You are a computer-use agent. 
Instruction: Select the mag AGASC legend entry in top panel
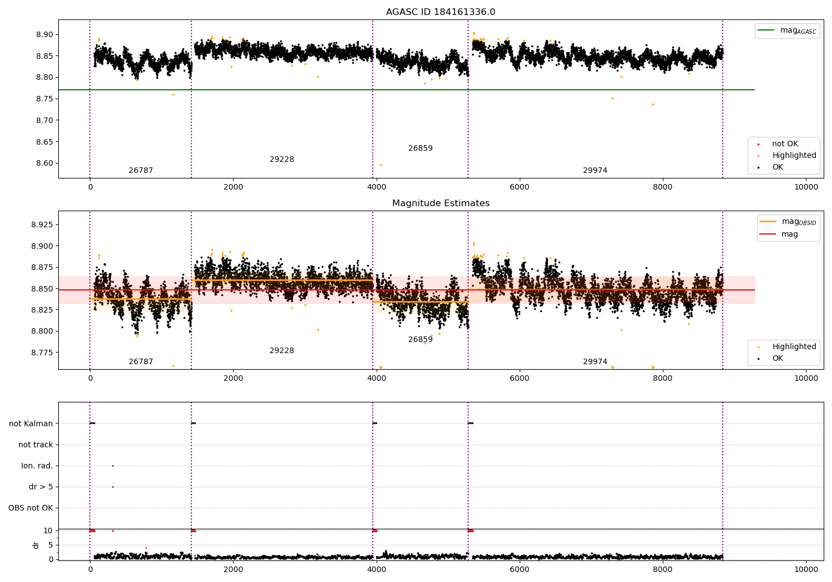click(x=787, y=30)
